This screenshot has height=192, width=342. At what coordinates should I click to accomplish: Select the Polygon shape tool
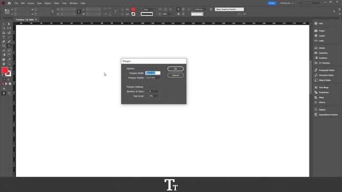[9, 46]
